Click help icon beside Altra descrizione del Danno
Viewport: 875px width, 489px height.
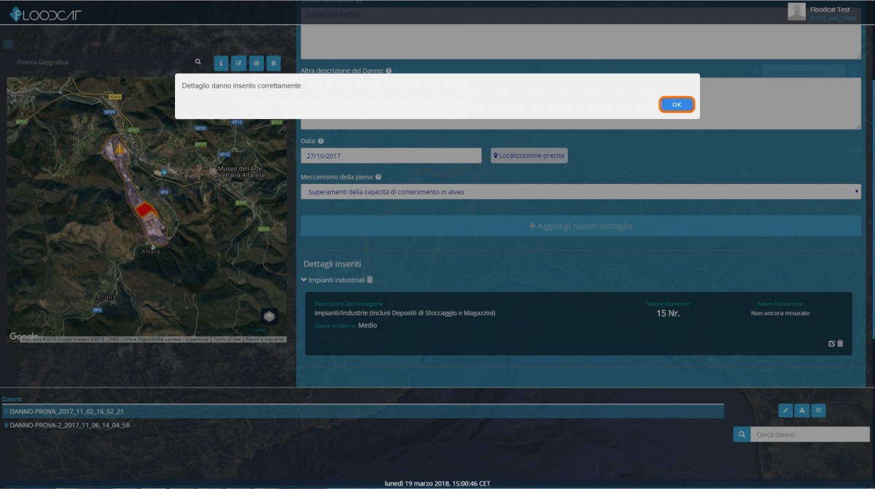point(389,71)
